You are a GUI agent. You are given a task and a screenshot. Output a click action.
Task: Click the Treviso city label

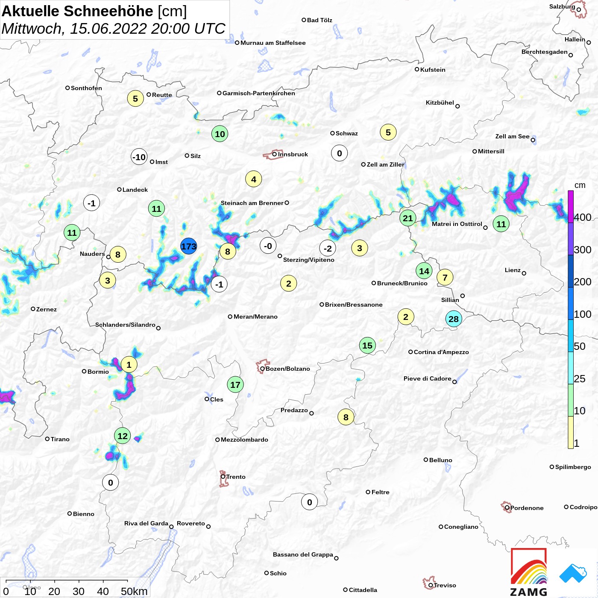(445, 585)
